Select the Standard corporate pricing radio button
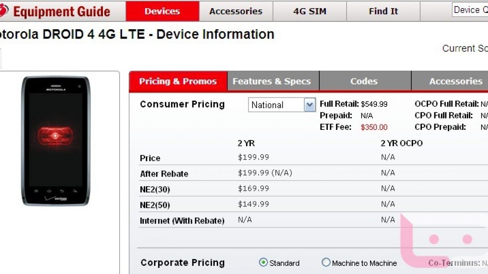 click(263, 263)
